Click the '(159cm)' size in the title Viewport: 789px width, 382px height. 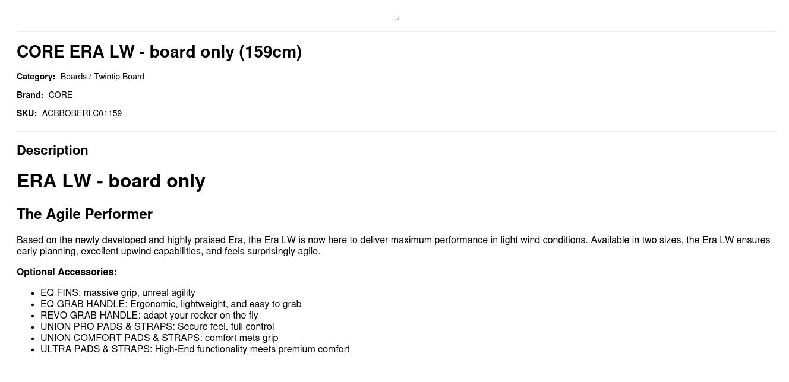(270, 52)
